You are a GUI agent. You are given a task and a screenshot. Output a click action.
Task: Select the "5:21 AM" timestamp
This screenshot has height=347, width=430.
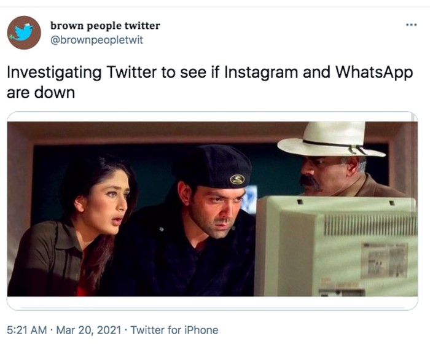tap(26, 330)
